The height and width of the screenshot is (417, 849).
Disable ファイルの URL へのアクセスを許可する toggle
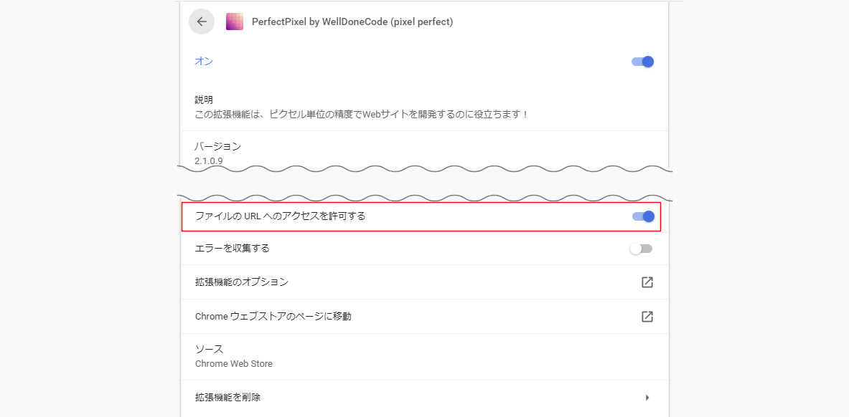pyautogui.click(x=643, y=216)
